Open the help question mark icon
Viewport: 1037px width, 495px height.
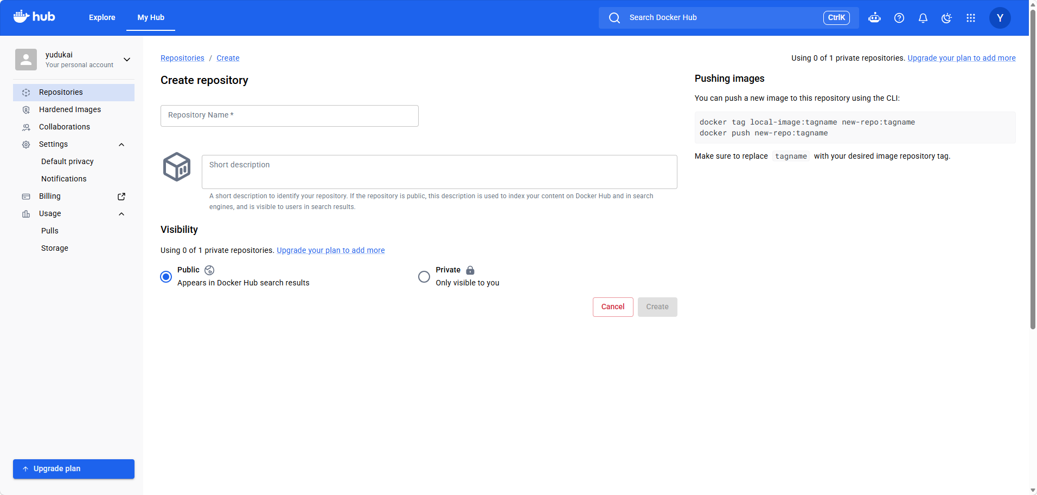[x=899, y=18]
